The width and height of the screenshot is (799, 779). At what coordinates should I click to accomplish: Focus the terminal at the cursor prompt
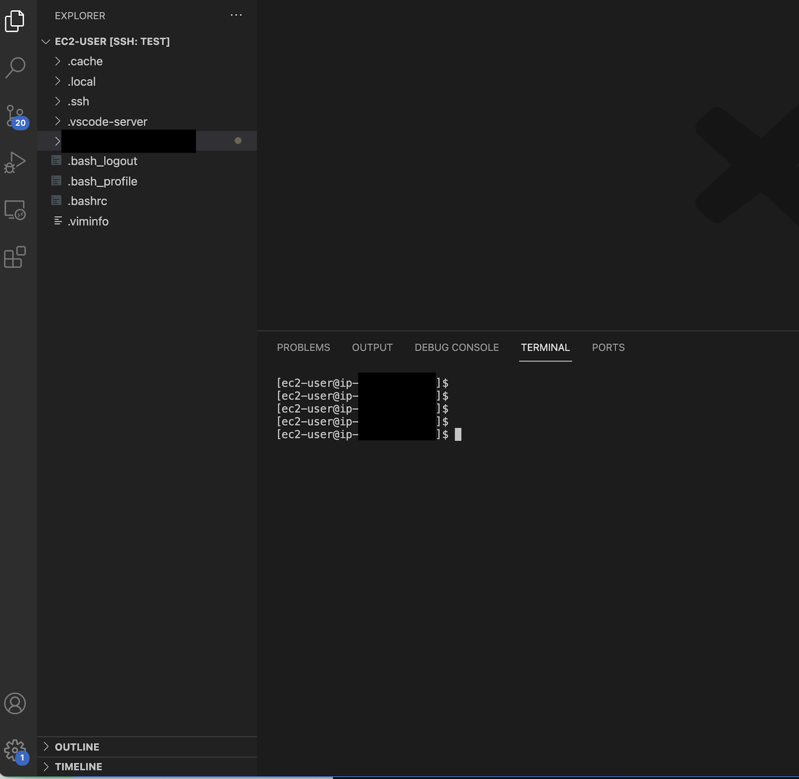pos(458,435)
